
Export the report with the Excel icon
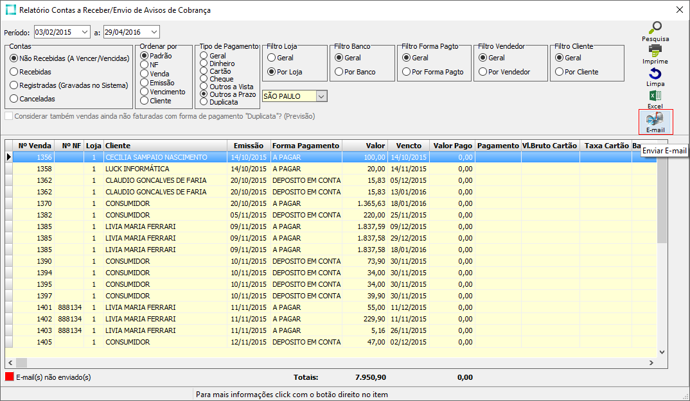(655, 96)
